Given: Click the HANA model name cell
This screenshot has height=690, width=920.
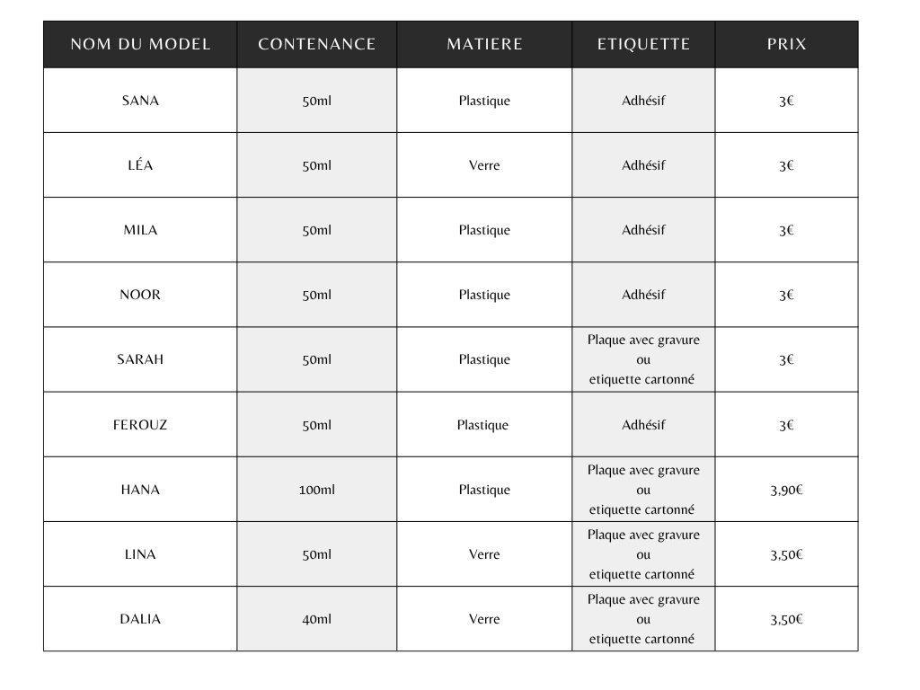Looking at the screenshot, I should (140, 490).
